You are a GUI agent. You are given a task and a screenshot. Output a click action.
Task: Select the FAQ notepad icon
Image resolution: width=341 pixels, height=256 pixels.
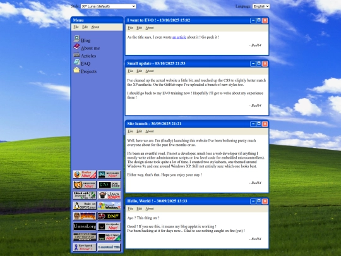point(76,62)
